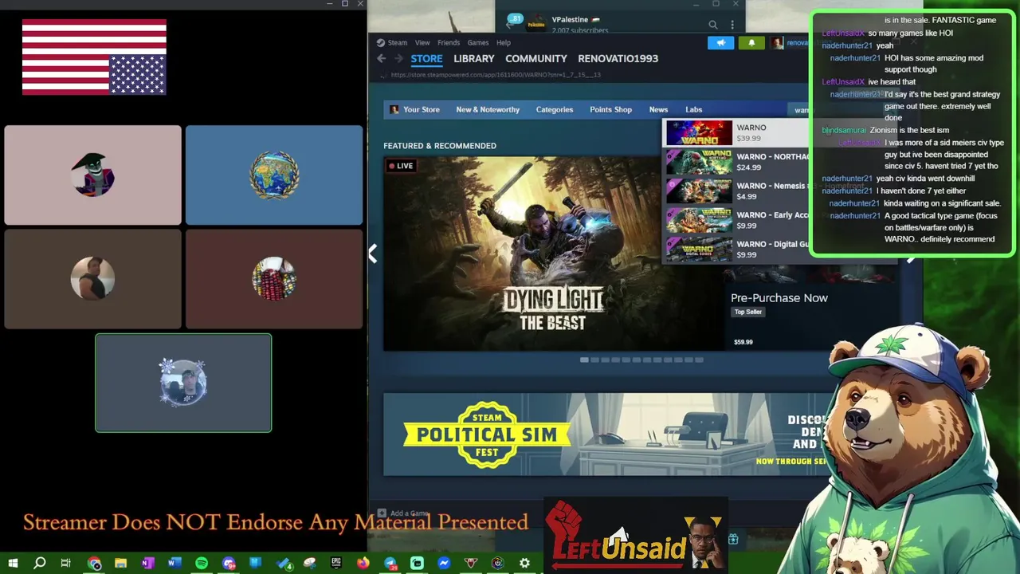Open Settings gear on the taskbar
Viewport: 1020px width, 574px height.
(524, 563)
